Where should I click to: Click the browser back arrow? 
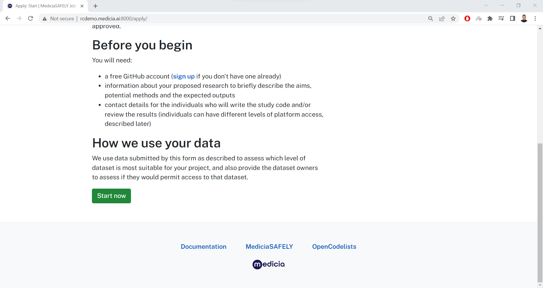(x=8, y=18)
